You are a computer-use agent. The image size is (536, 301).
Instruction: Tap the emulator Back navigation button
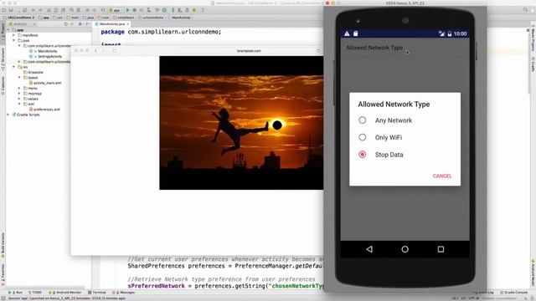(x=369, y=249)
